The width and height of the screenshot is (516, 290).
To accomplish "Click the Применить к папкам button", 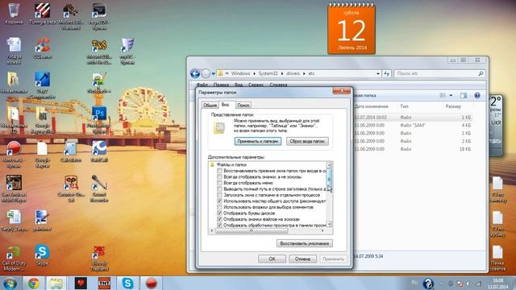I will coord(258,142).
